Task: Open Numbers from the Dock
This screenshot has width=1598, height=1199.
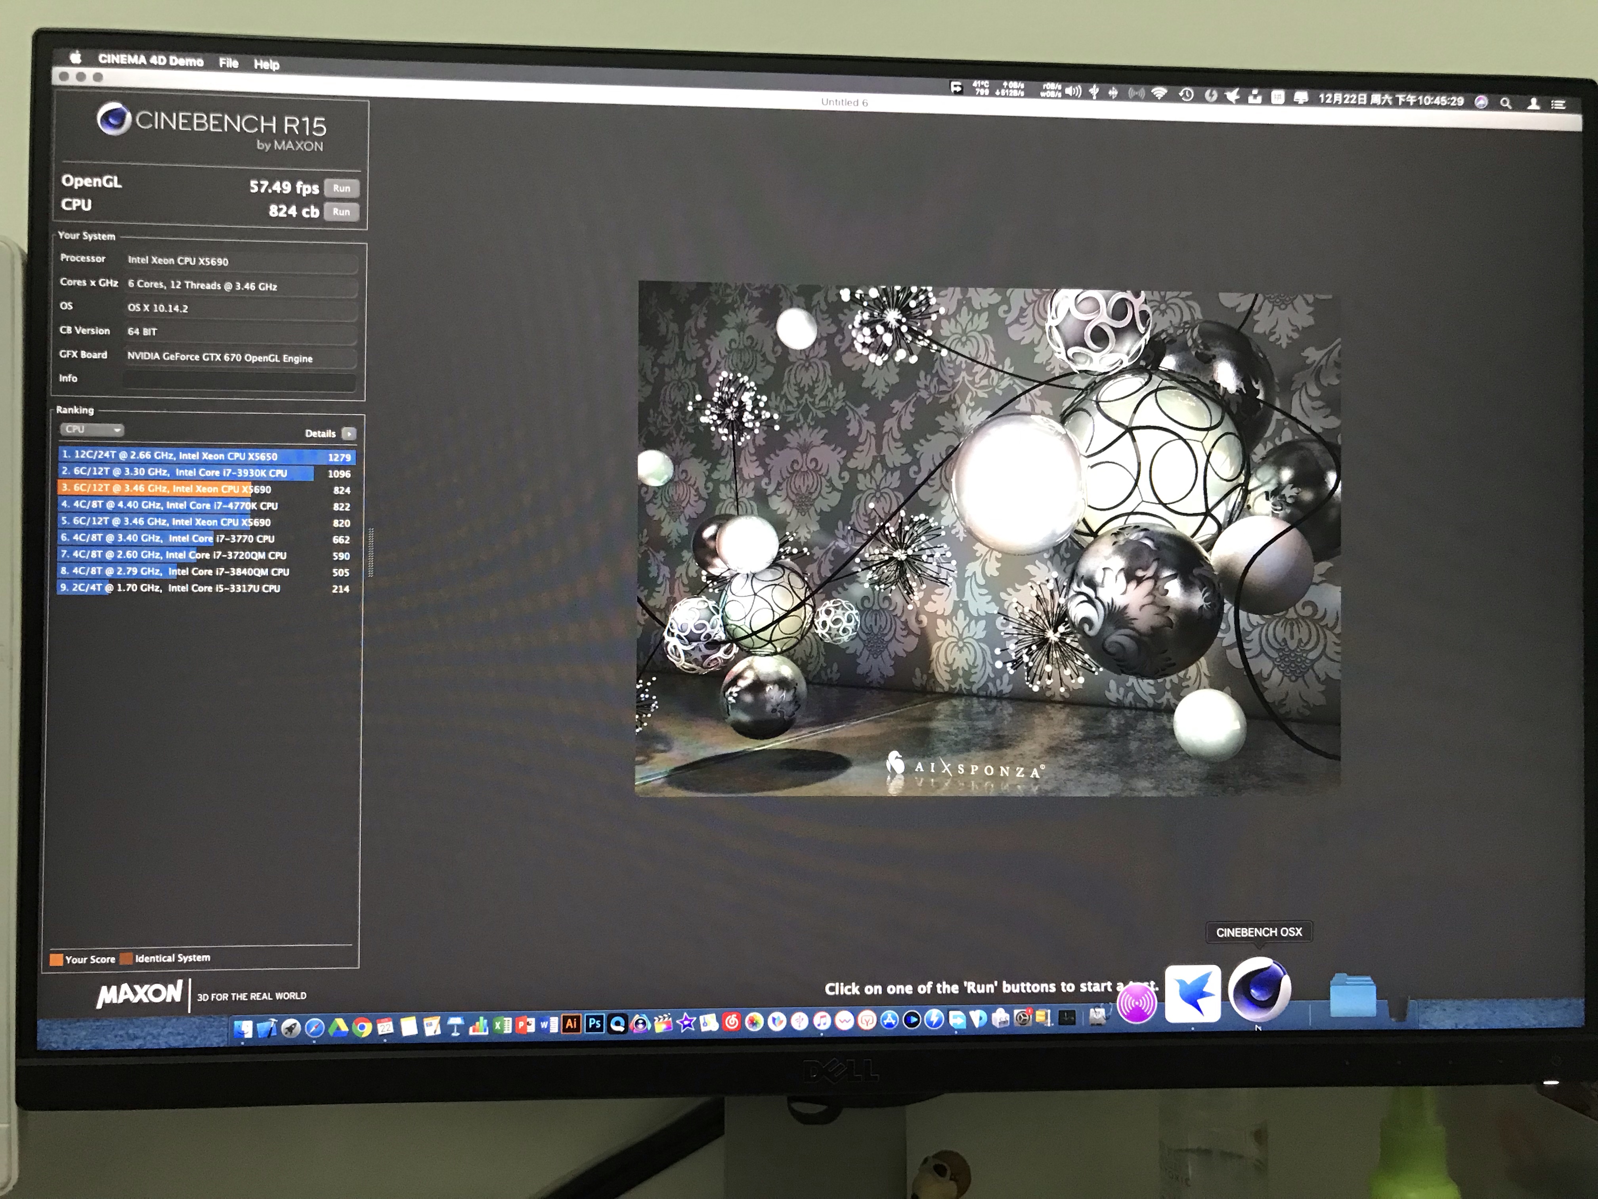Action: click(x=478, y=1026)
